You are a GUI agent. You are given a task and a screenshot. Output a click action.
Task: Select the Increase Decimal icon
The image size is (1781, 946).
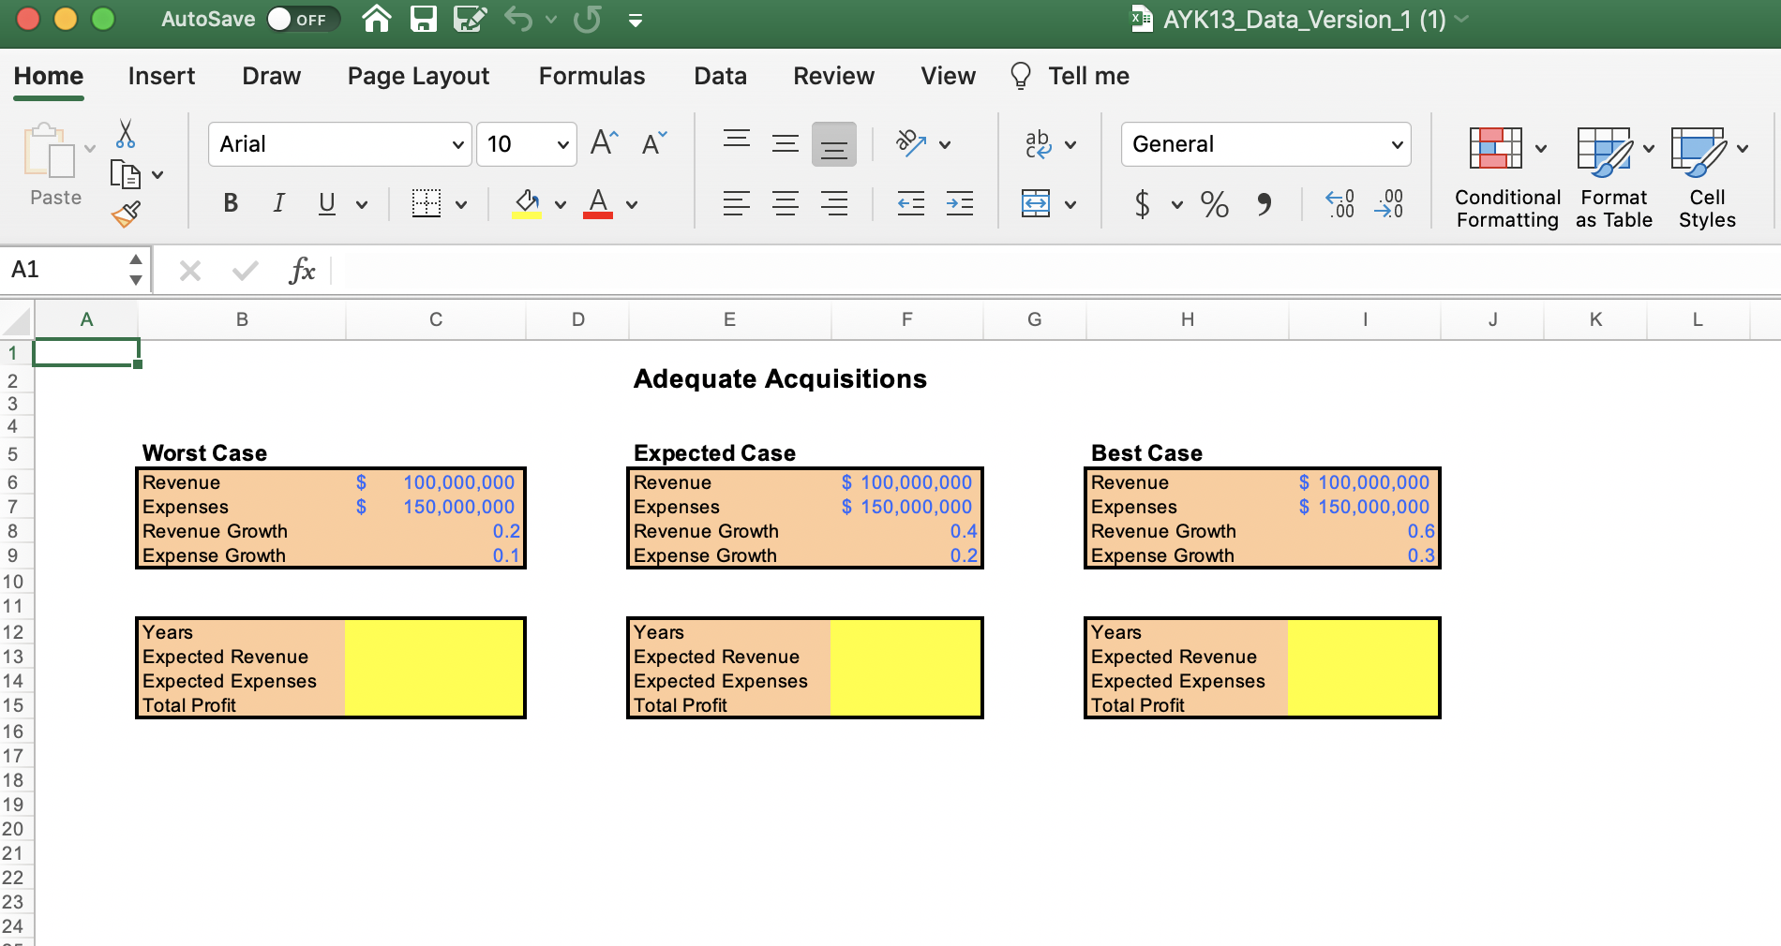pyautogui.click(x=1340, y=203)
